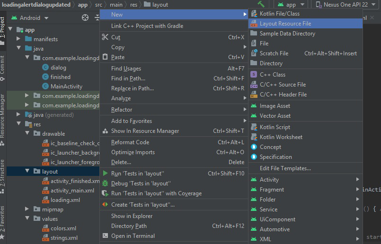This screenshot has width=381, height=244.
Task: Collapse the res folder
Action: pos(18,124)
